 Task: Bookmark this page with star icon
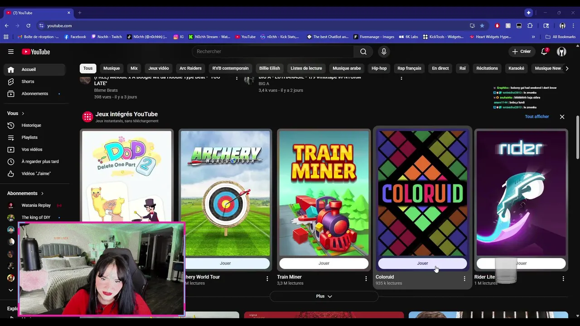coord(482,26)
